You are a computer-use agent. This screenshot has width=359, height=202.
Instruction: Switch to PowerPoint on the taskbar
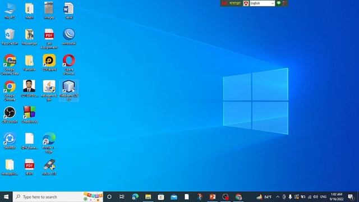(213, 197)
